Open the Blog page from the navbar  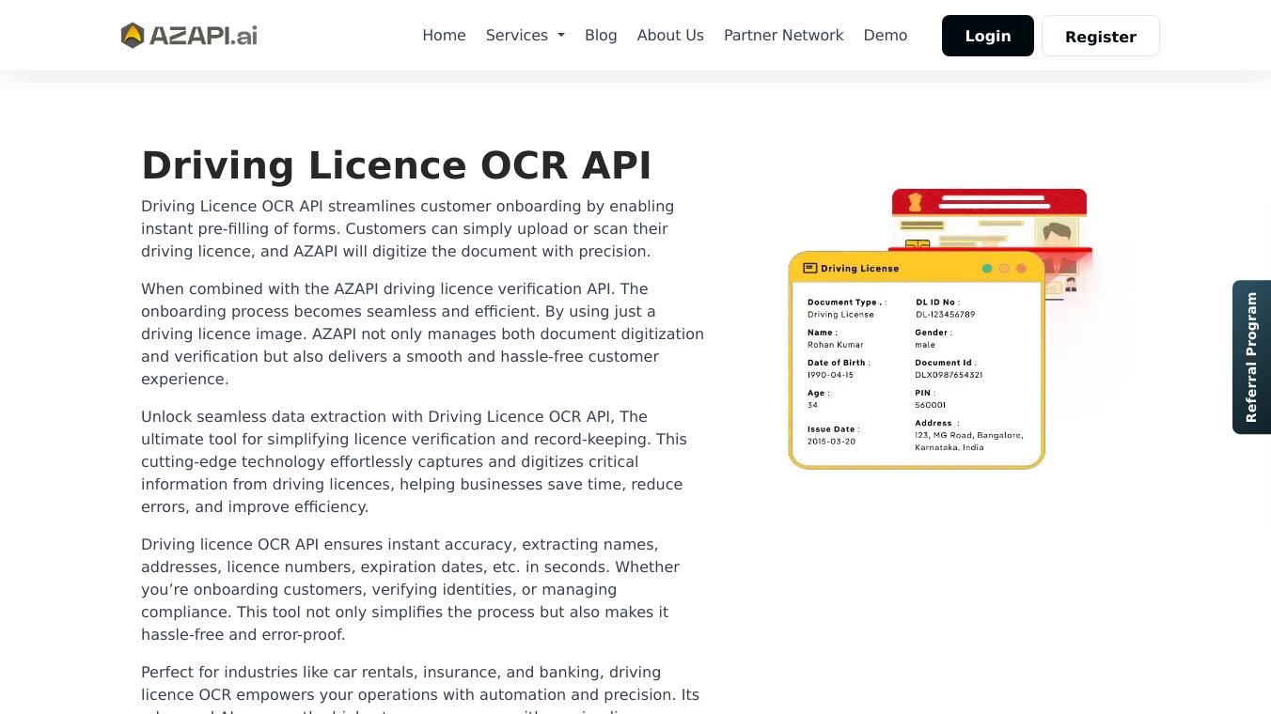pyautogui.click(x=601, y=35)
